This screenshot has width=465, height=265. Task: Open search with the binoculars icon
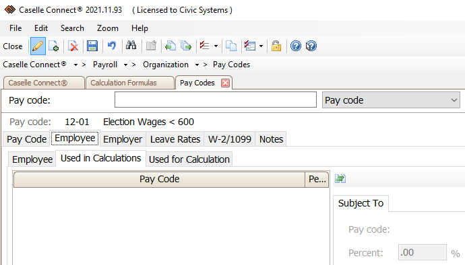click(131, 45)
